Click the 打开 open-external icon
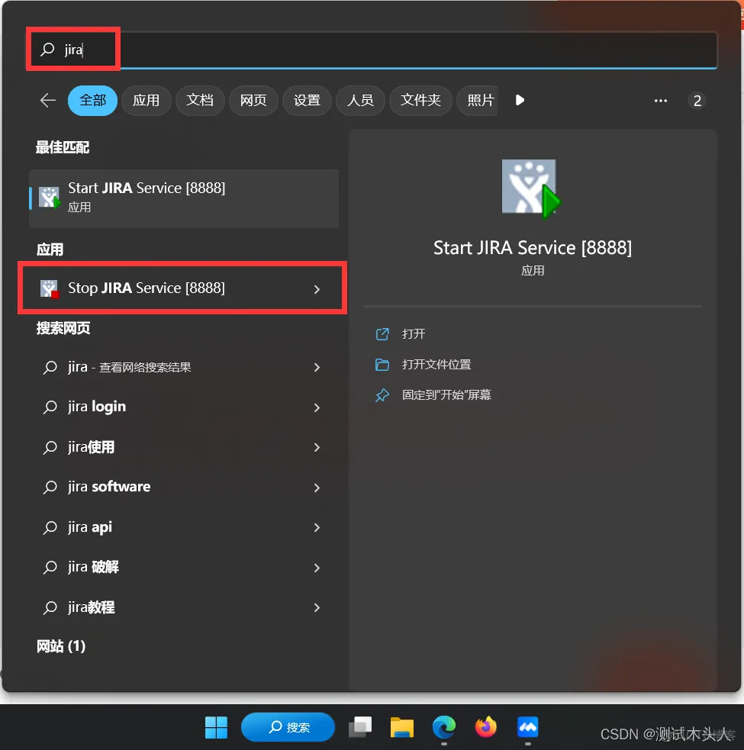The height and width of the screenshot is (750, 744). pos(382,334)
